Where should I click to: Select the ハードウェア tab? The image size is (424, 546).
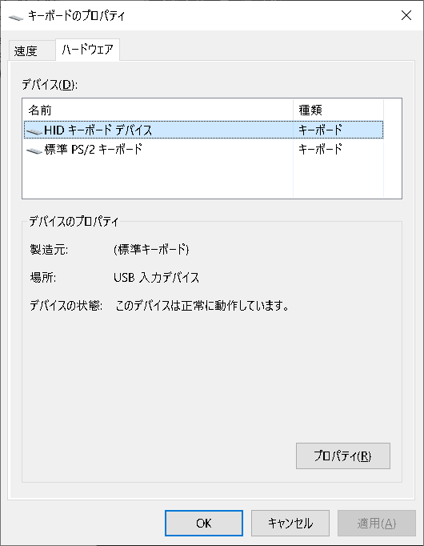tap(88, 50)
